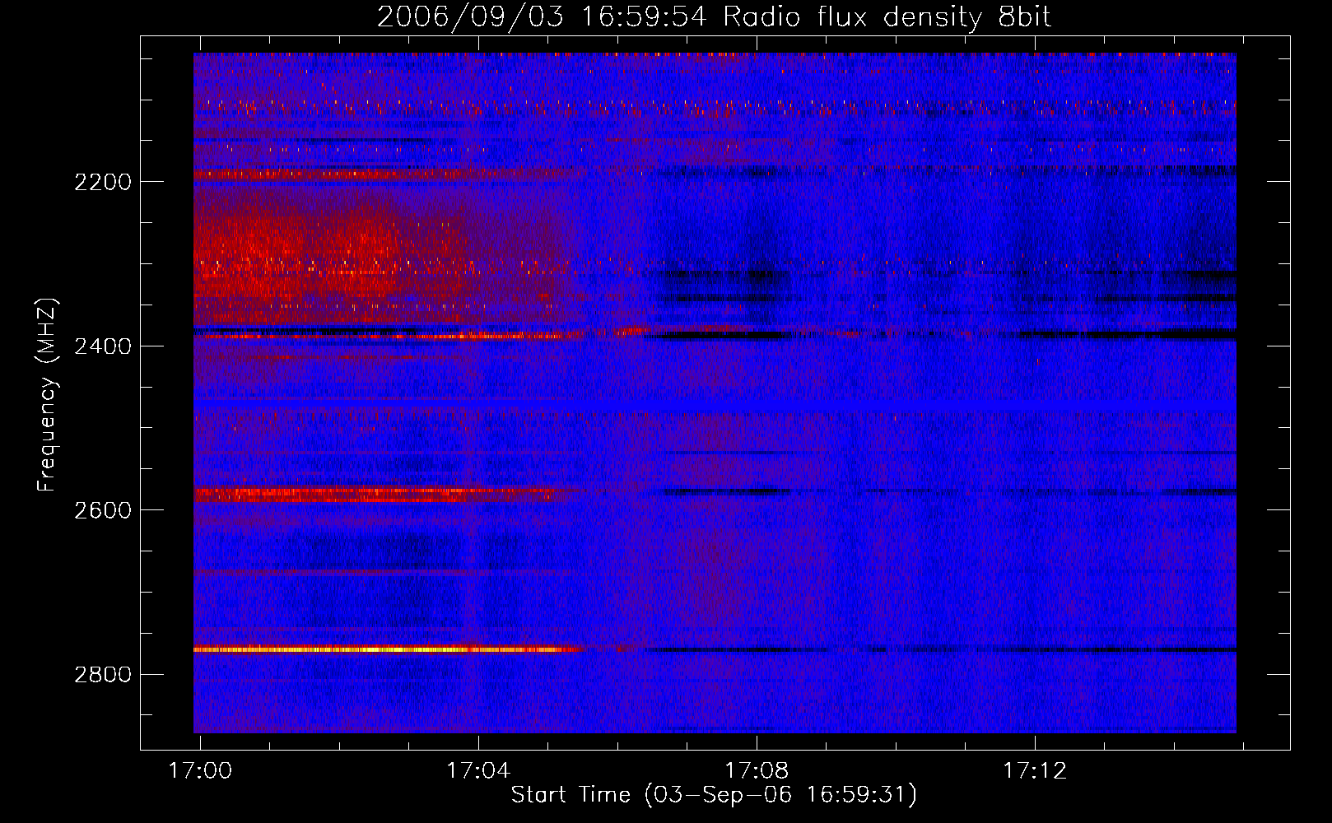The image size is (1332, 823).
Task: Click the 'Frequency (MHZ)' y-axis label
Action: 47,395
